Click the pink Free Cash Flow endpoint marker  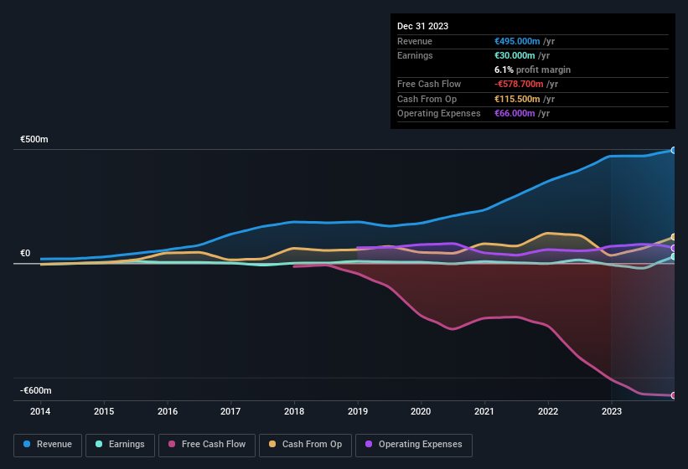[x=674, y=395]
